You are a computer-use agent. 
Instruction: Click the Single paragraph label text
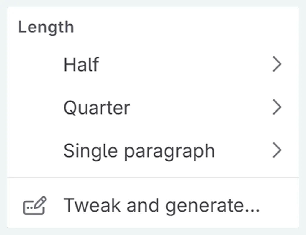click(140, 150)
